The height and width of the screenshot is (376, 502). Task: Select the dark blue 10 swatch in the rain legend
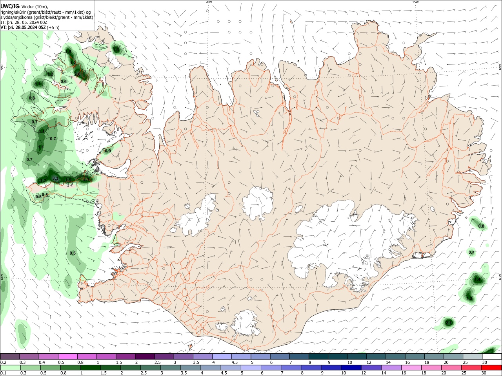point(351,368)
